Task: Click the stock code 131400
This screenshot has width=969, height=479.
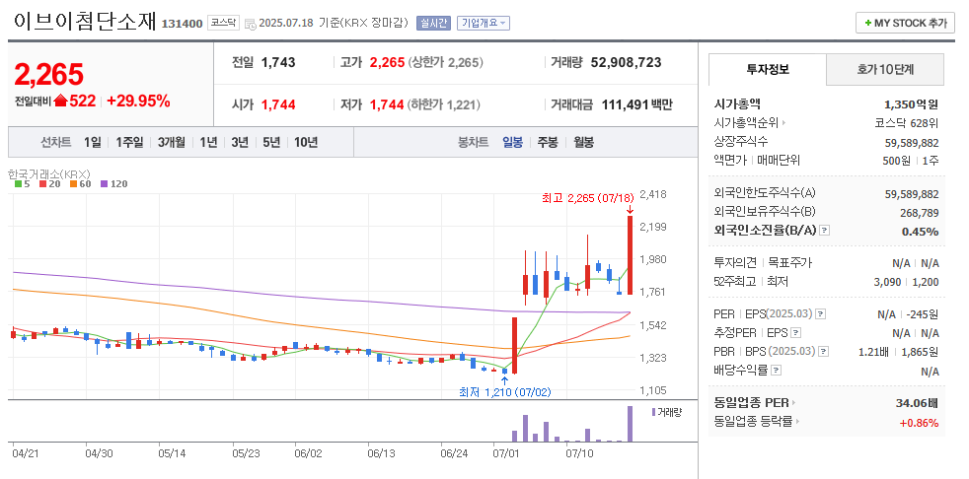Action: (x=183, y=24)
